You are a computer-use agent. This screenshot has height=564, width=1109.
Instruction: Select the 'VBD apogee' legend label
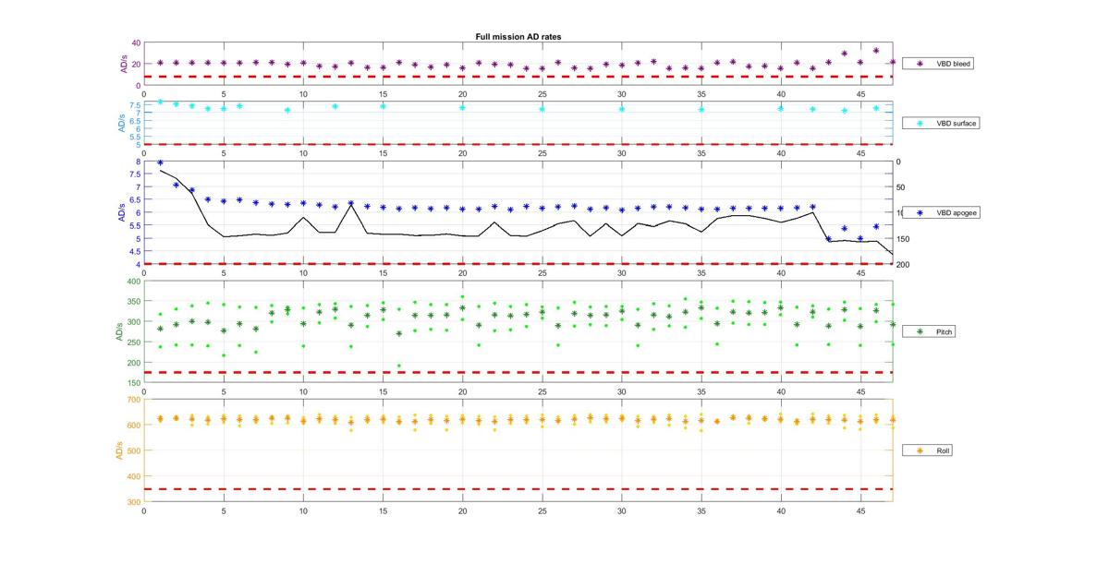(957, 212)
